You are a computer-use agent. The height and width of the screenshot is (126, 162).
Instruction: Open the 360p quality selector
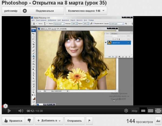click(x=134, y=111)
